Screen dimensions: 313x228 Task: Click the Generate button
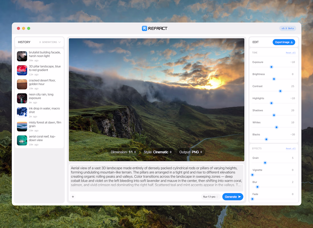click(x=232, y=197)
